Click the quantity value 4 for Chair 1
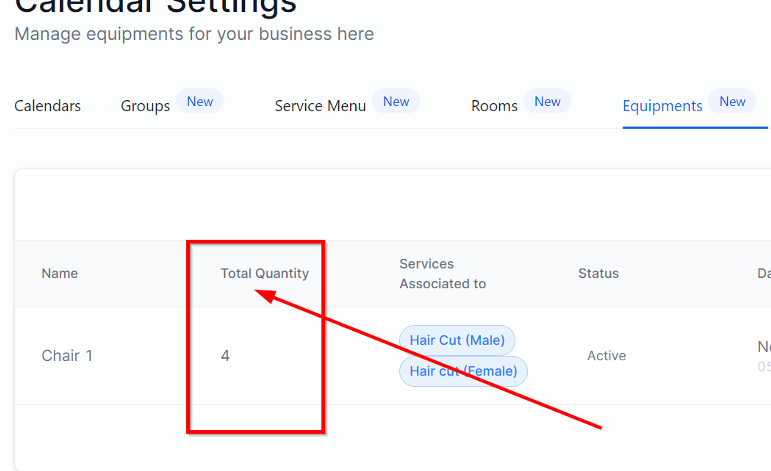 pos(225,355)
